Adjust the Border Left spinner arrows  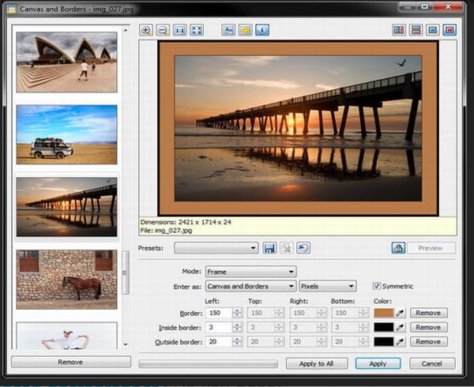237,313
